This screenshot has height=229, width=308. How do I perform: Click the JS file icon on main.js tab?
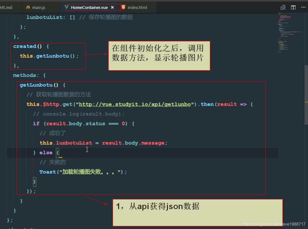28,7
